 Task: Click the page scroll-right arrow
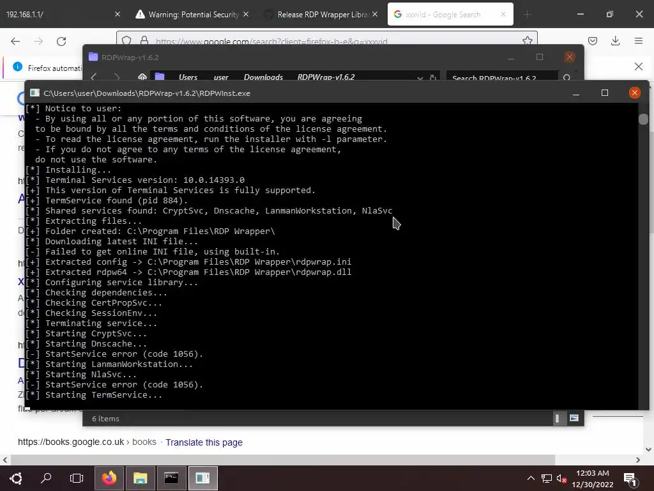pos(638,460)
